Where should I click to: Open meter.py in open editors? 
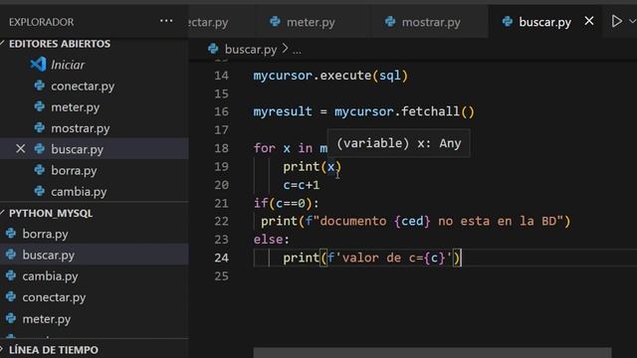click(x=75, y=107)
